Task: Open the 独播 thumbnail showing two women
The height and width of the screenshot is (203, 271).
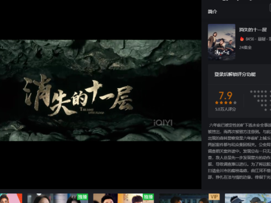Action: [58, 198]
